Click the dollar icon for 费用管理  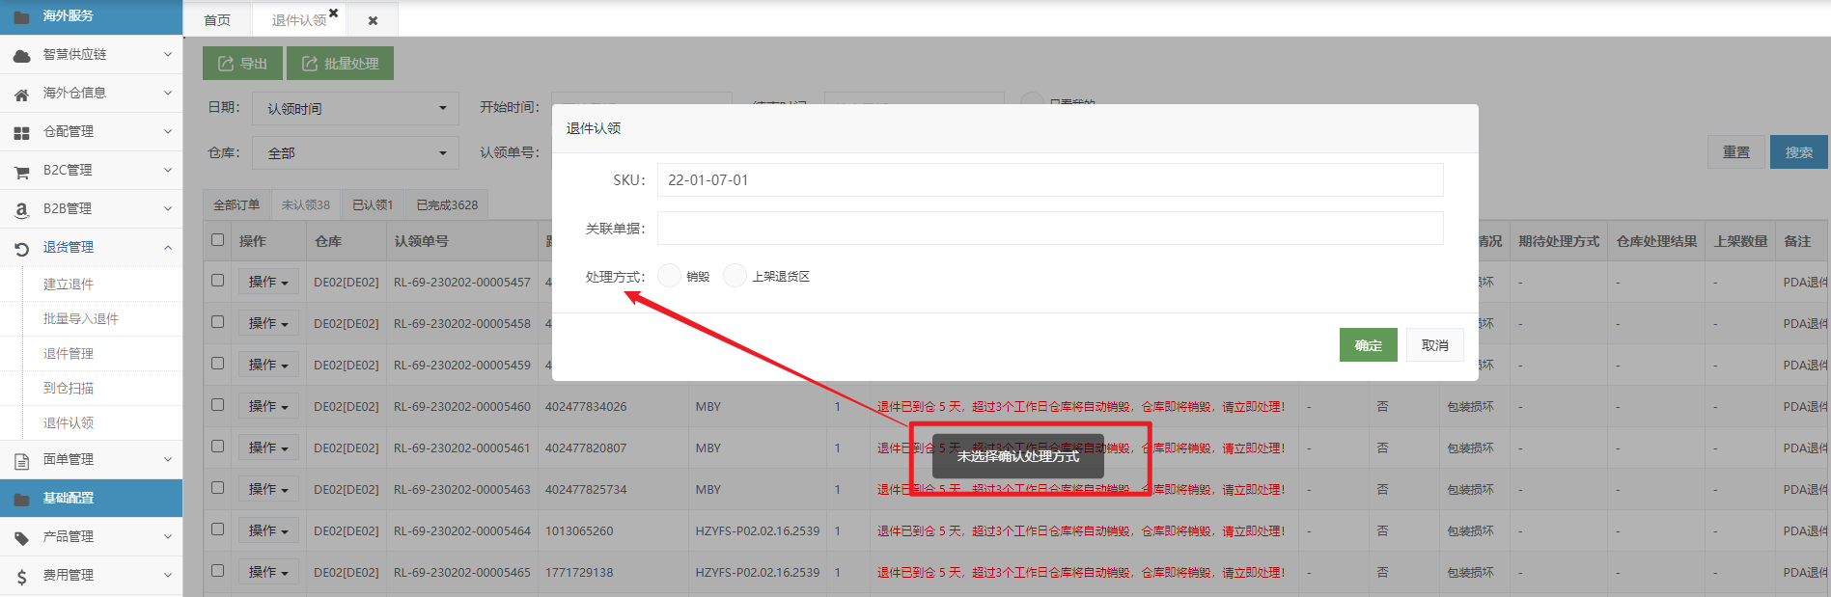[x=21, y=577]
